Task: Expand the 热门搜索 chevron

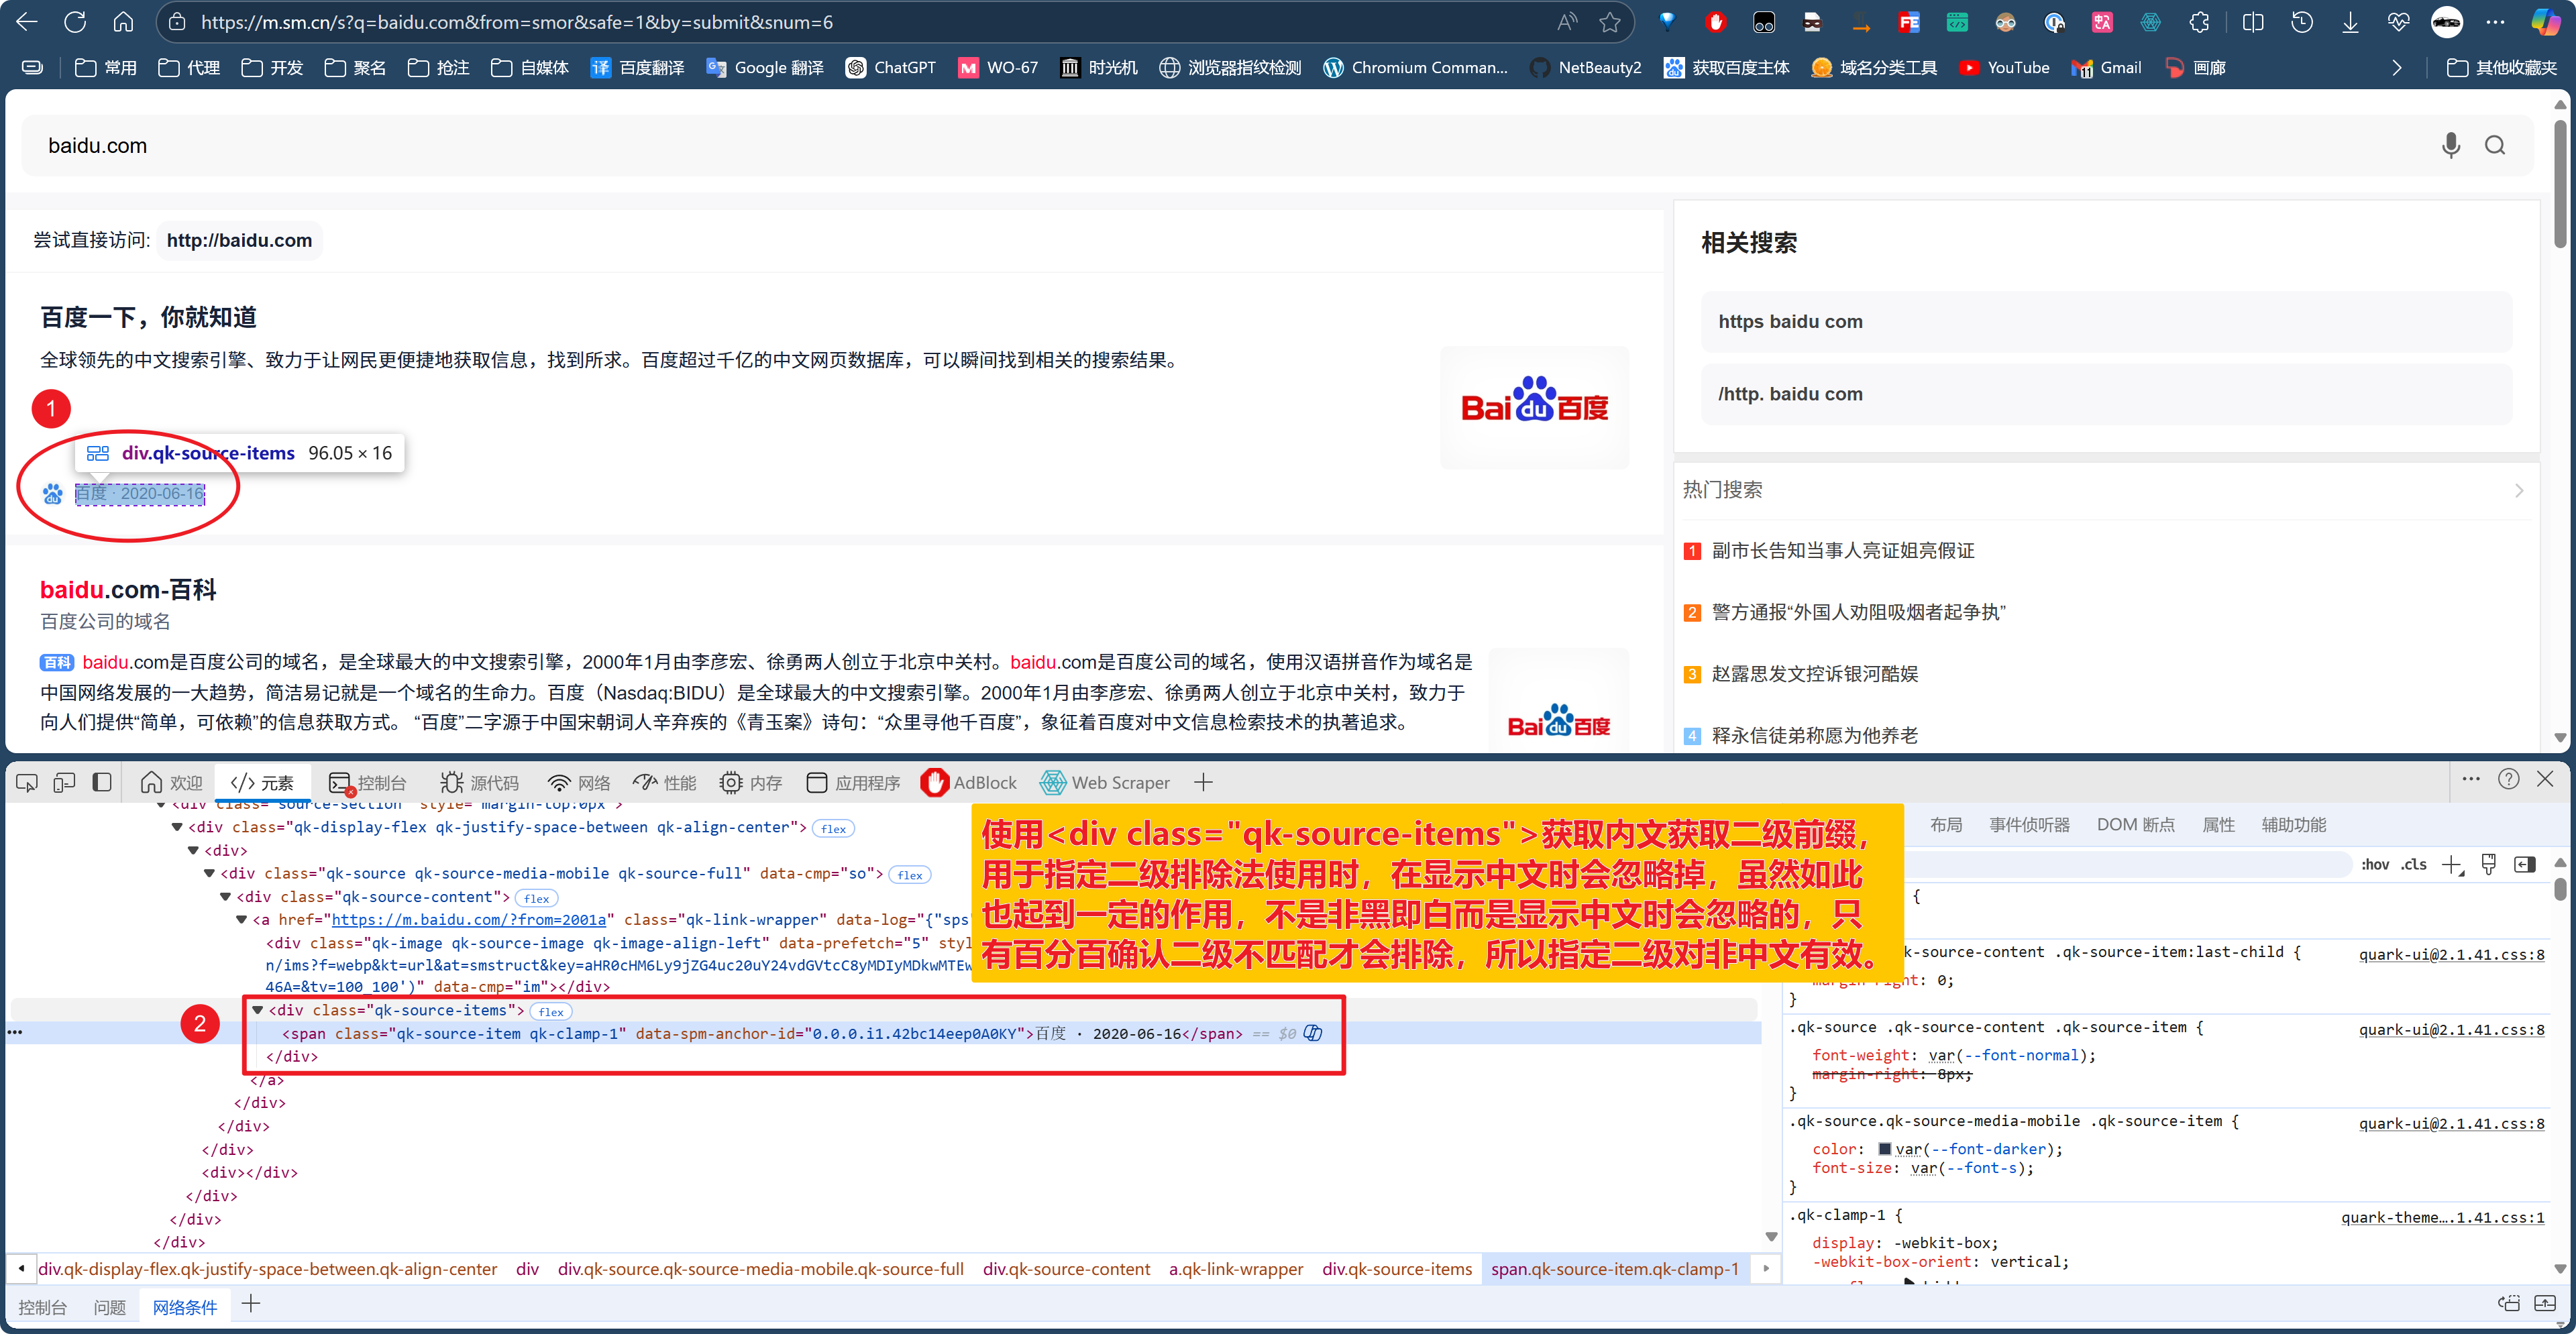Action: coord(2518,490)
